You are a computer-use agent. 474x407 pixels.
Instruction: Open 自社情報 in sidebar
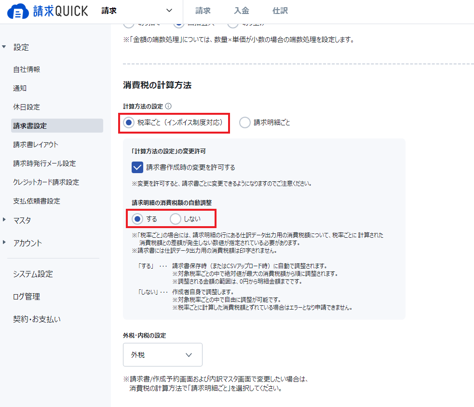(27, 69)
